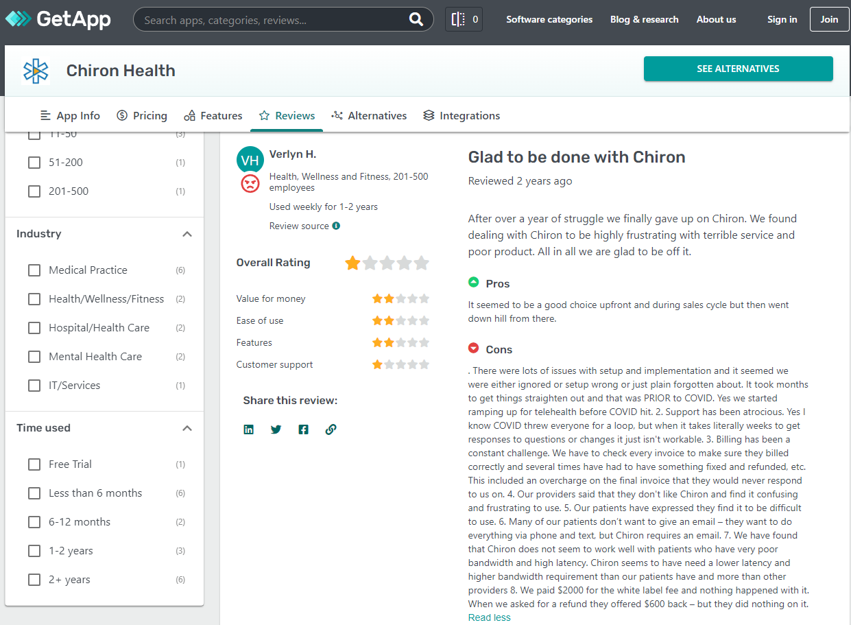Click the review title Glad to be done with Chiron
Screen dimensions: 851x625
[x=577, y=157]
